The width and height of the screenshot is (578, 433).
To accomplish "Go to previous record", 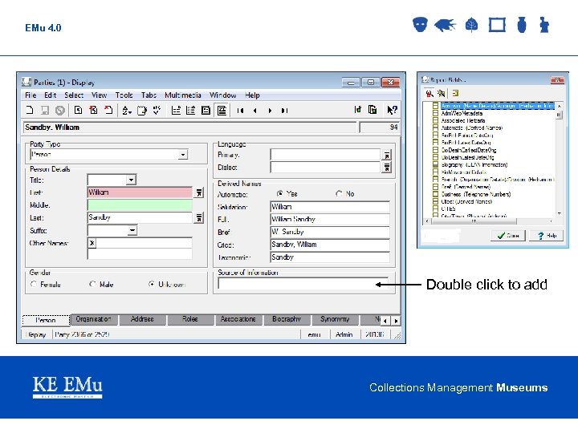I will coord(254,110).
